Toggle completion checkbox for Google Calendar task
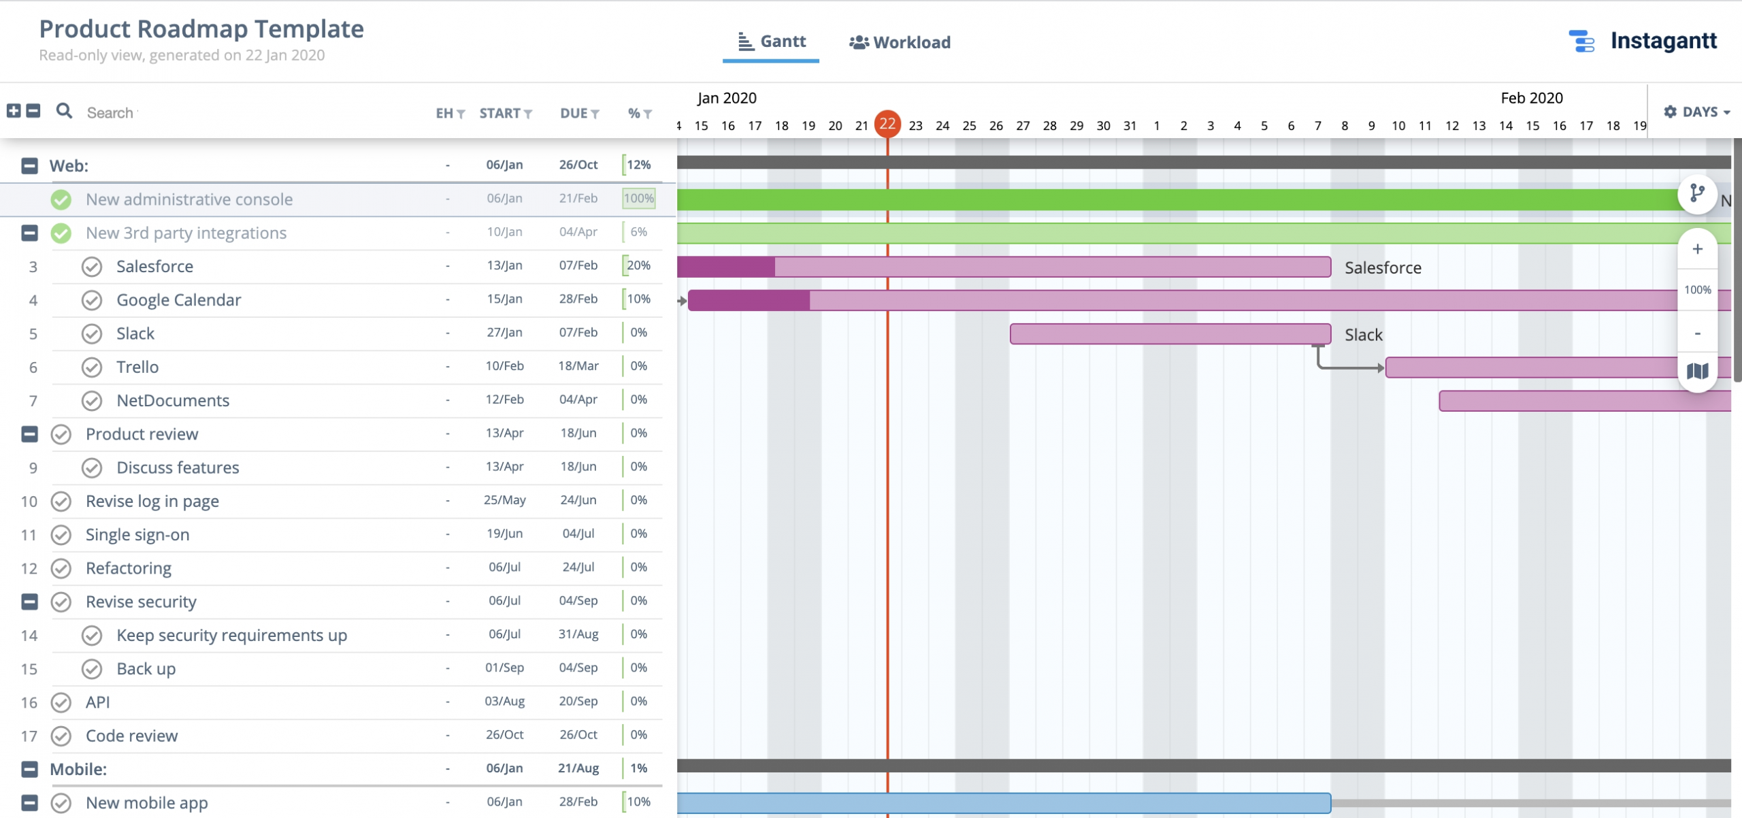This screenshot has width=1742, height=818. click(93, 299)
